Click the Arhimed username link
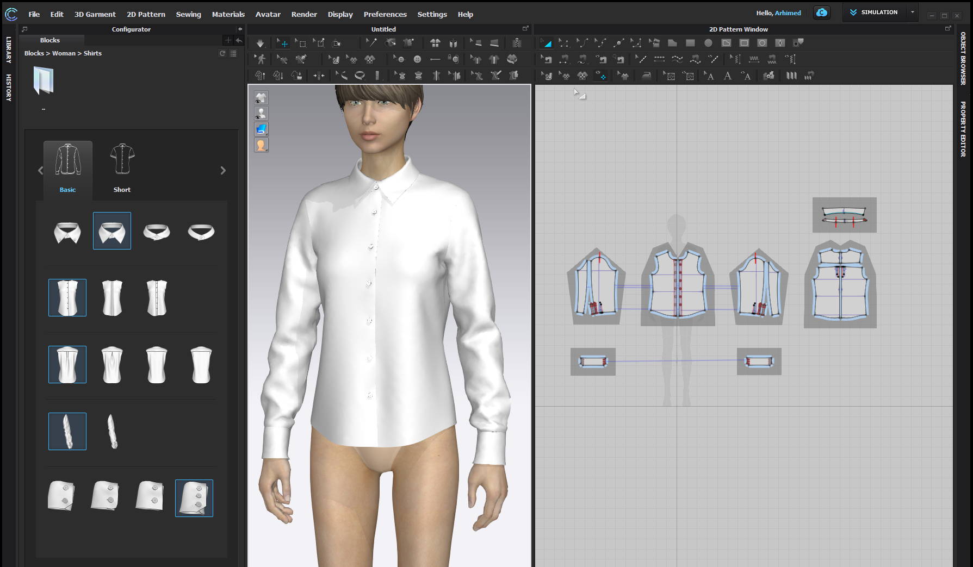Screen dimensions: 973x567 [x=788, y=13]
